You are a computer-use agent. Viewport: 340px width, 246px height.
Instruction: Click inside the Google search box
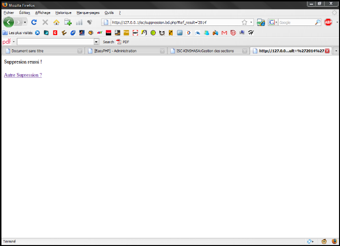coord(296,22)
